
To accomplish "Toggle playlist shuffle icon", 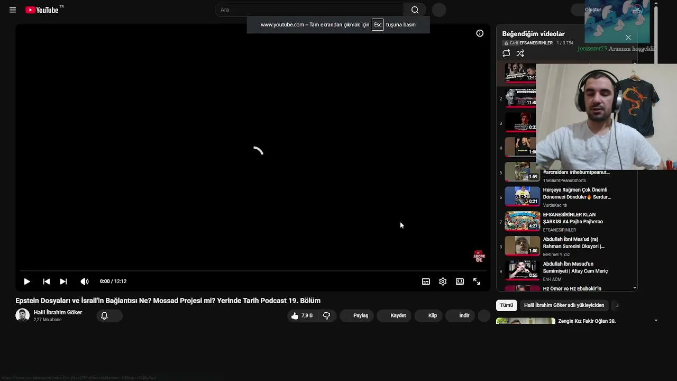I will click(x=520, y=53).
